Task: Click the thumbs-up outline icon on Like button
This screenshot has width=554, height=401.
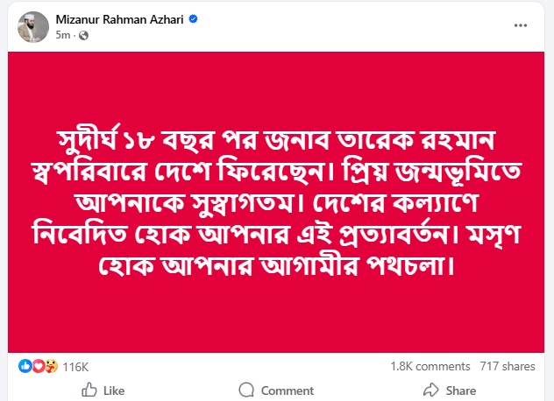Action: [89, 390]
